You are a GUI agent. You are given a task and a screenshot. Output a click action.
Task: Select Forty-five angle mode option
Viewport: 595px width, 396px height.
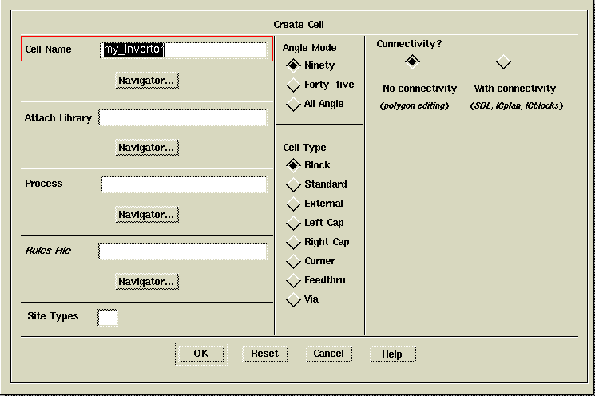[x=294, y=85]
